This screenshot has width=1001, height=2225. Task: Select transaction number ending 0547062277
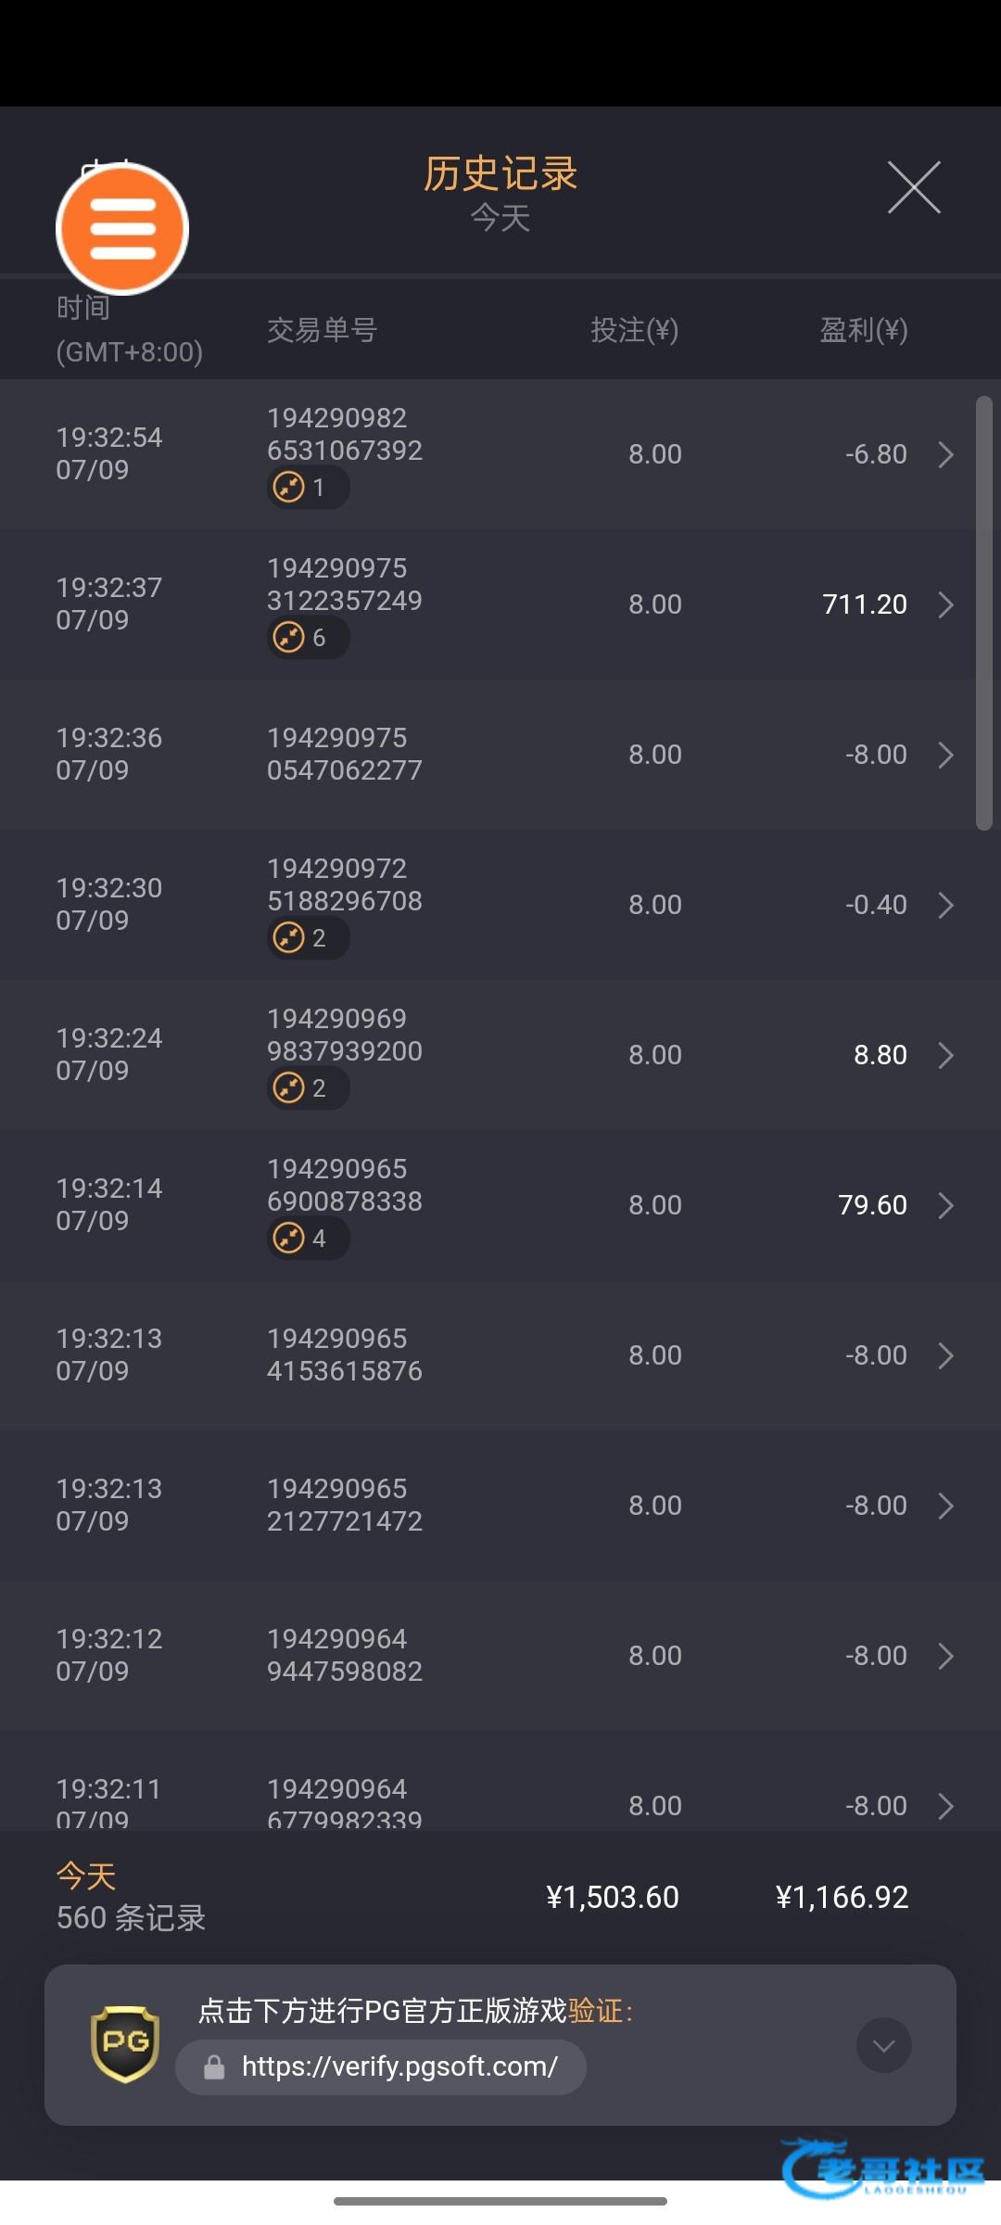pyautogui.click(x=344, y=754)
